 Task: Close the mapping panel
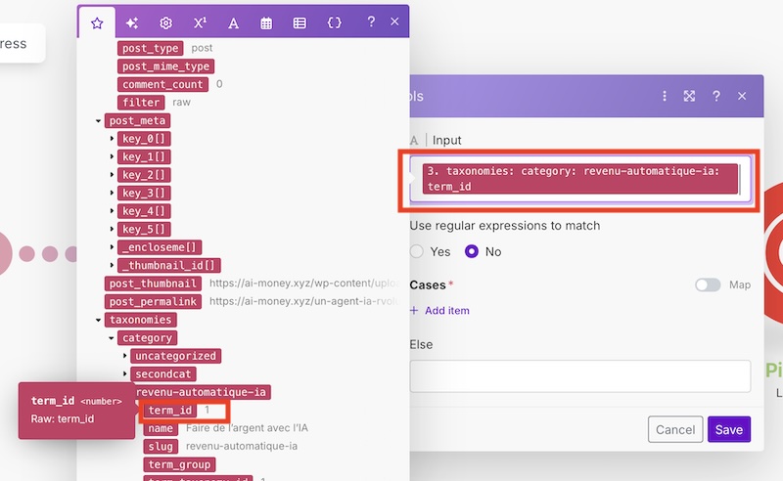click(394, 22)
